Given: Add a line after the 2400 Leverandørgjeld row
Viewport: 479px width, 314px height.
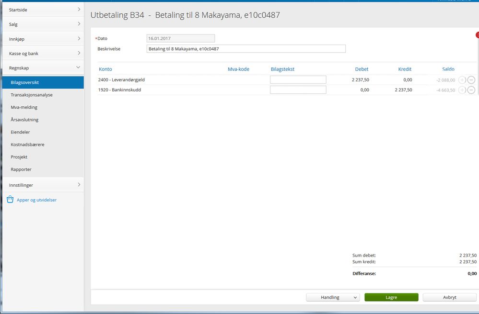Looking at the screenshot, I should tap(462, 80).
